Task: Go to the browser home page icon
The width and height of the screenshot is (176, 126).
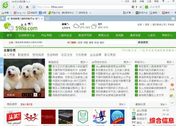Action: [x=27, y=7]
